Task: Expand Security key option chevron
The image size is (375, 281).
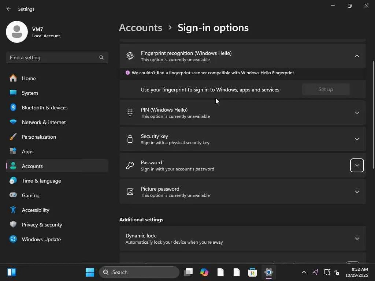Action: [357, 139]
